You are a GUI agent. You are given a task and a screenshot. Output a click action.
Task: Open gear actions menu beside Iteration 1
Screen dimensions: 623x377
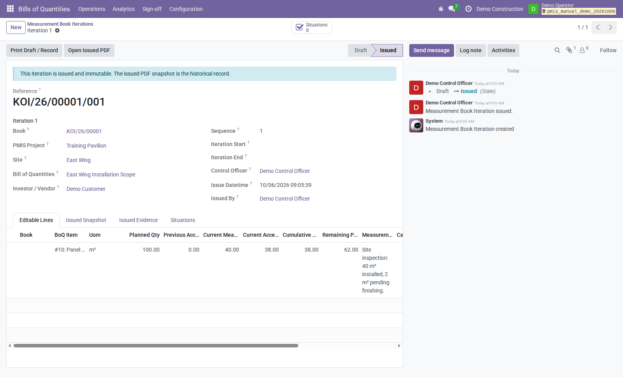(57, 30)
